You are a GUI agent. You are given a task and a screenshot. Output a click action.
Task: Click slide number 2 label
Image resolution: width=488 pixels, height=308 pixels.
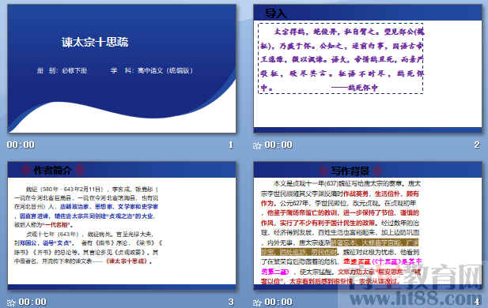477,145
